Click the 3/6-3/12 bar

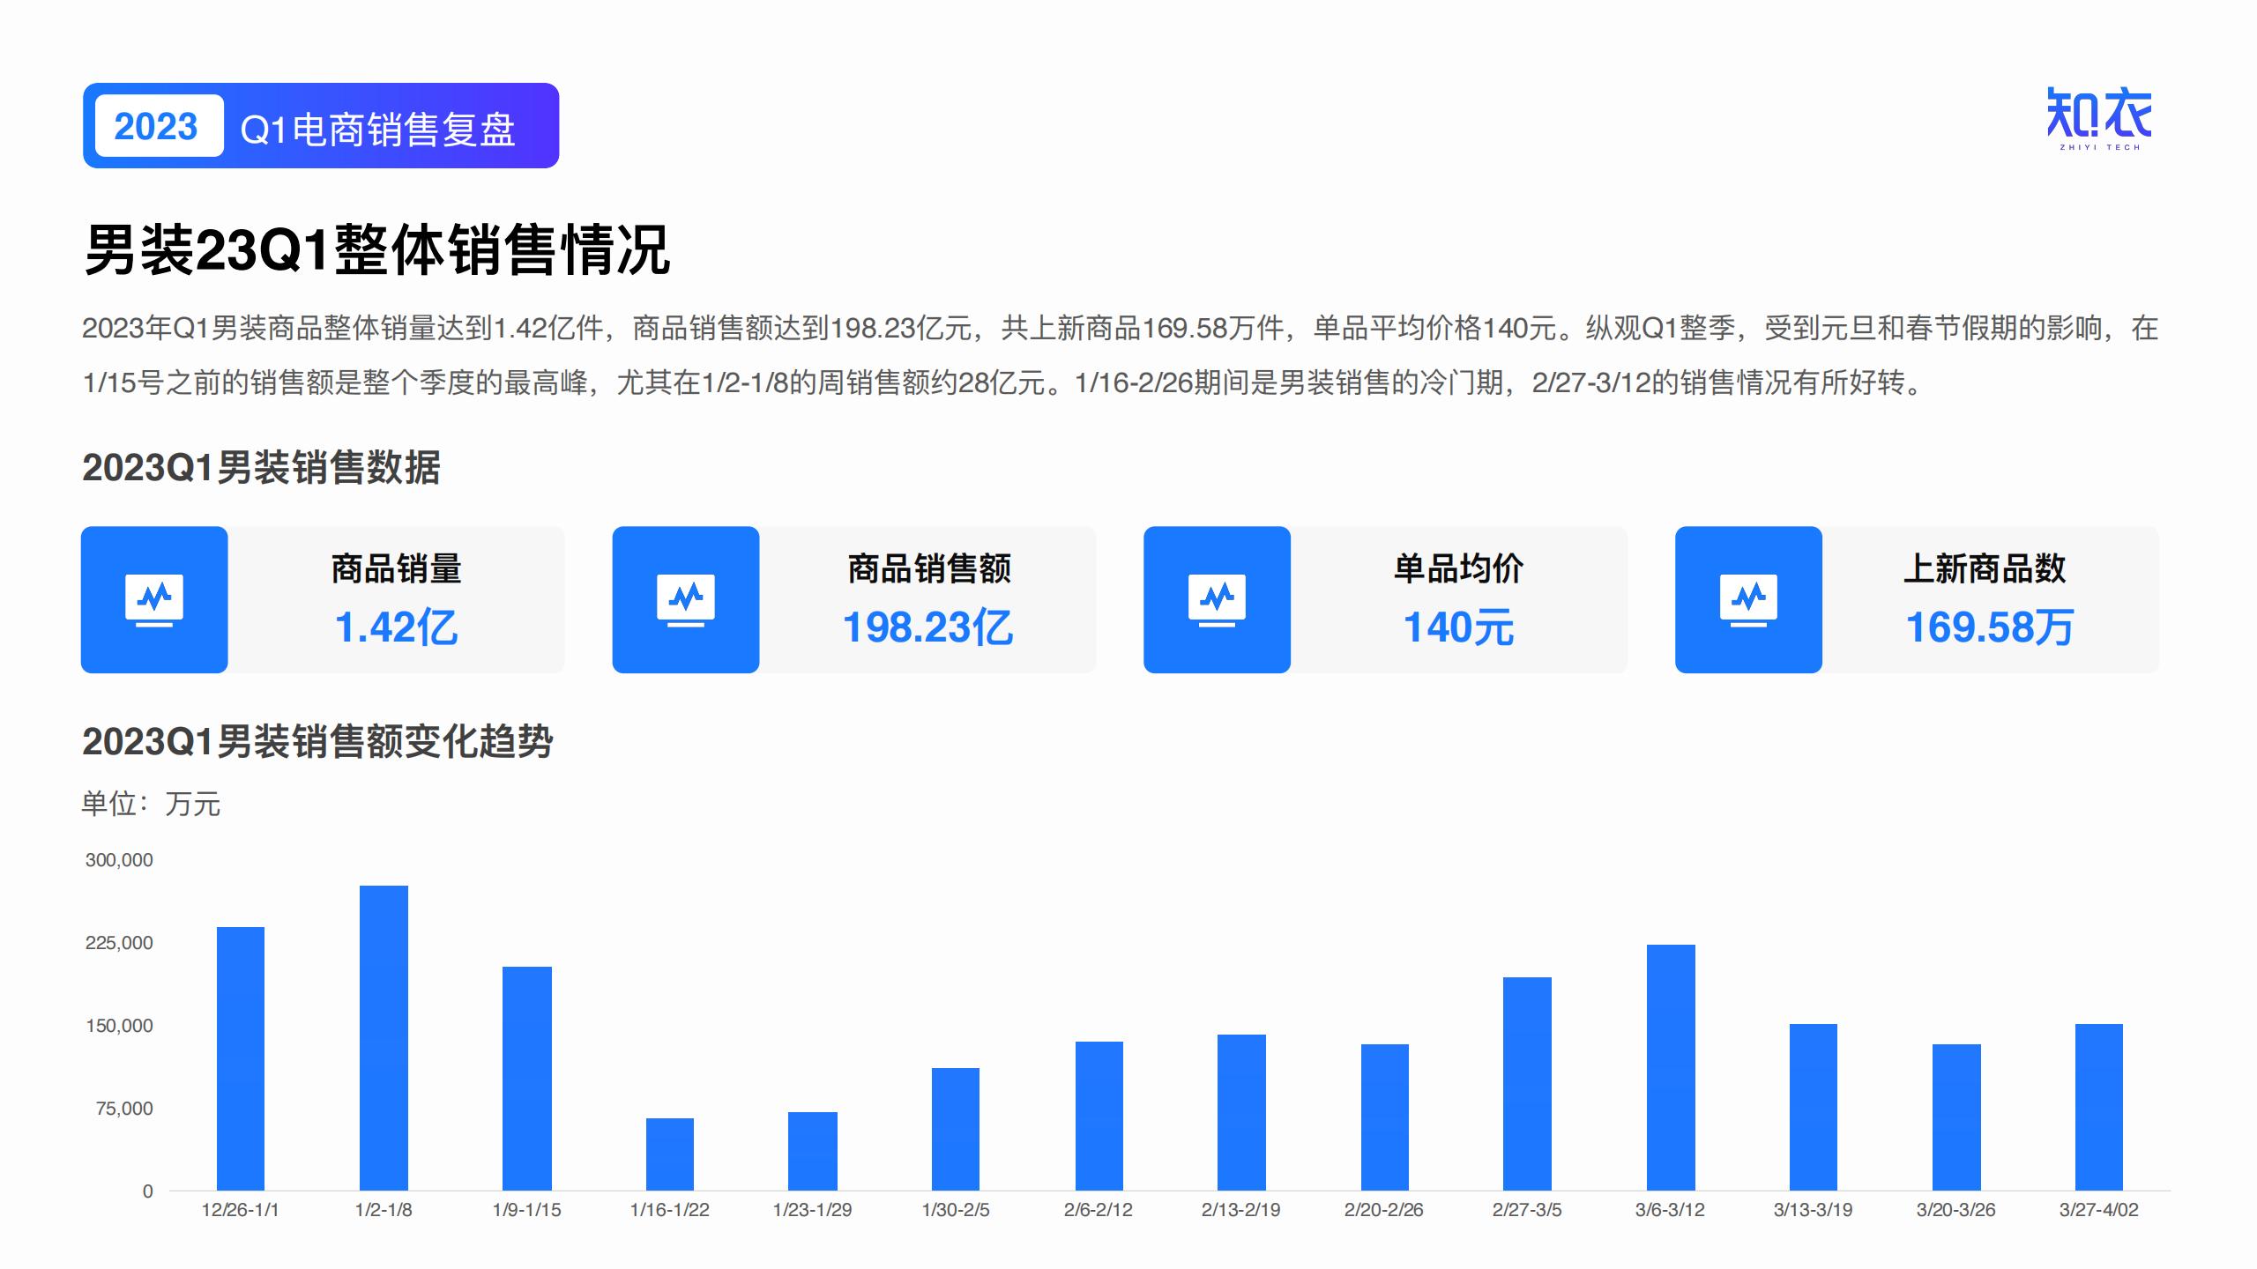(1671, 1066)
